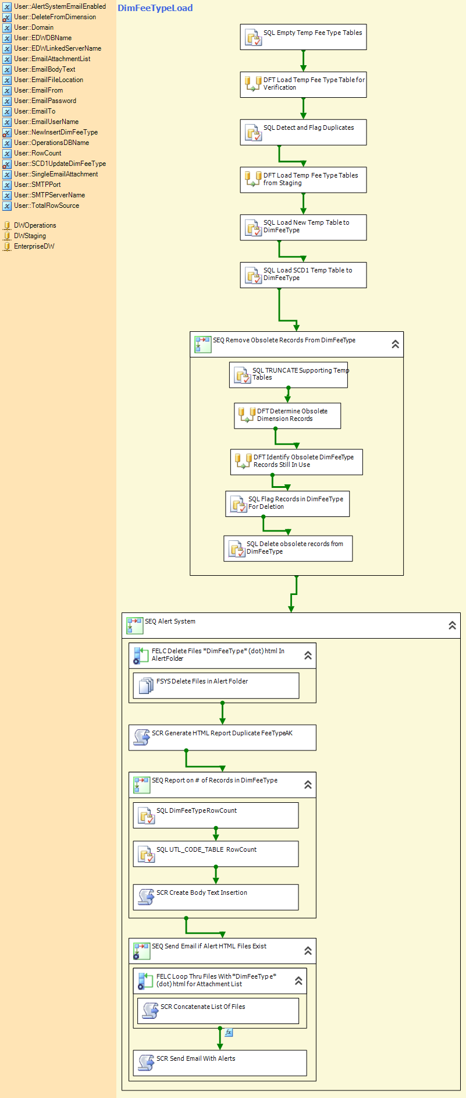
Task: Click the DWOperations connection manager icon
Action: click(x=7, y=226)
